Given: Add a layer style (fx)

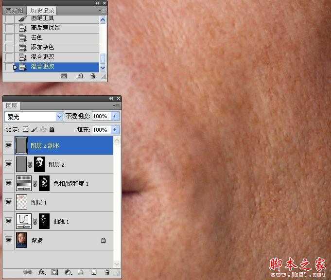Looking at the screenshot, I should pos(42,272).
